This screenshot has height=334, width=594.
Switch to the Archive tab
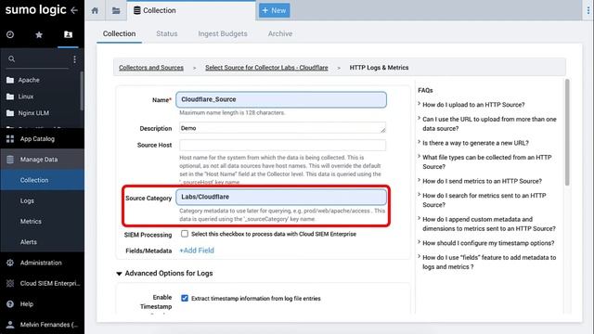click(280, 33)
